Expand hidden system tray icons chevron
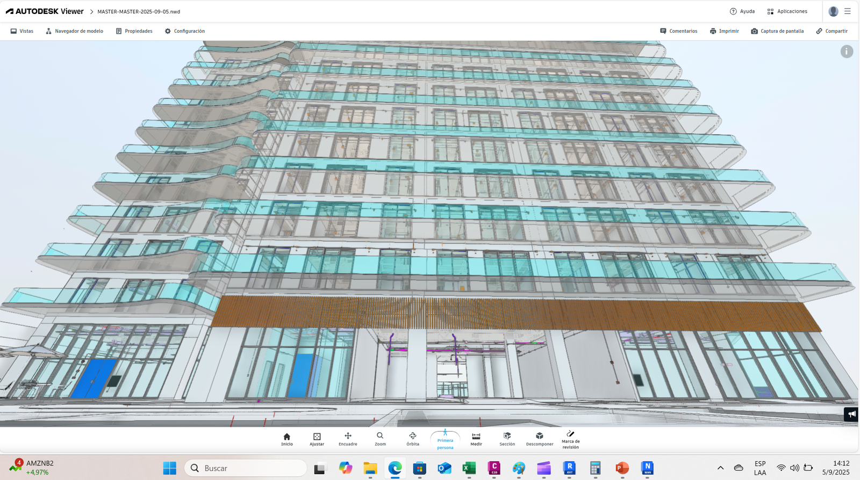This screenshot has width=860, height=480. pyautogui.click(x=720, y=468)
